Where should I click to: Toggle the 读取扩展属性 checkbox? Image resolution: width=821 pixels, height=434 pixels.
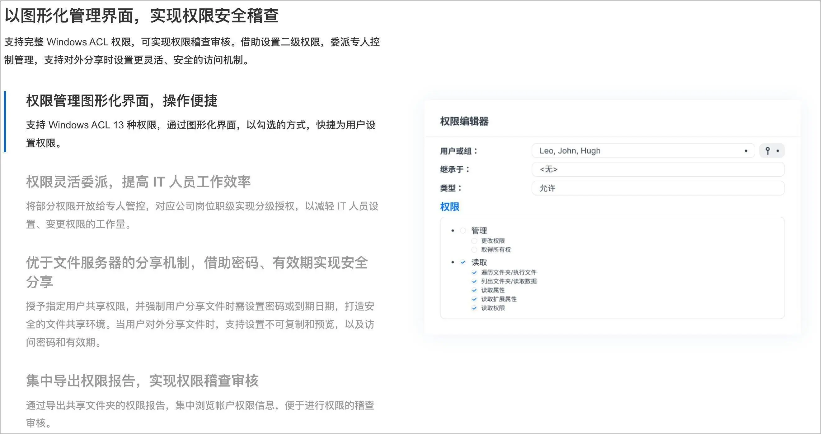click(x=474, y=299)
